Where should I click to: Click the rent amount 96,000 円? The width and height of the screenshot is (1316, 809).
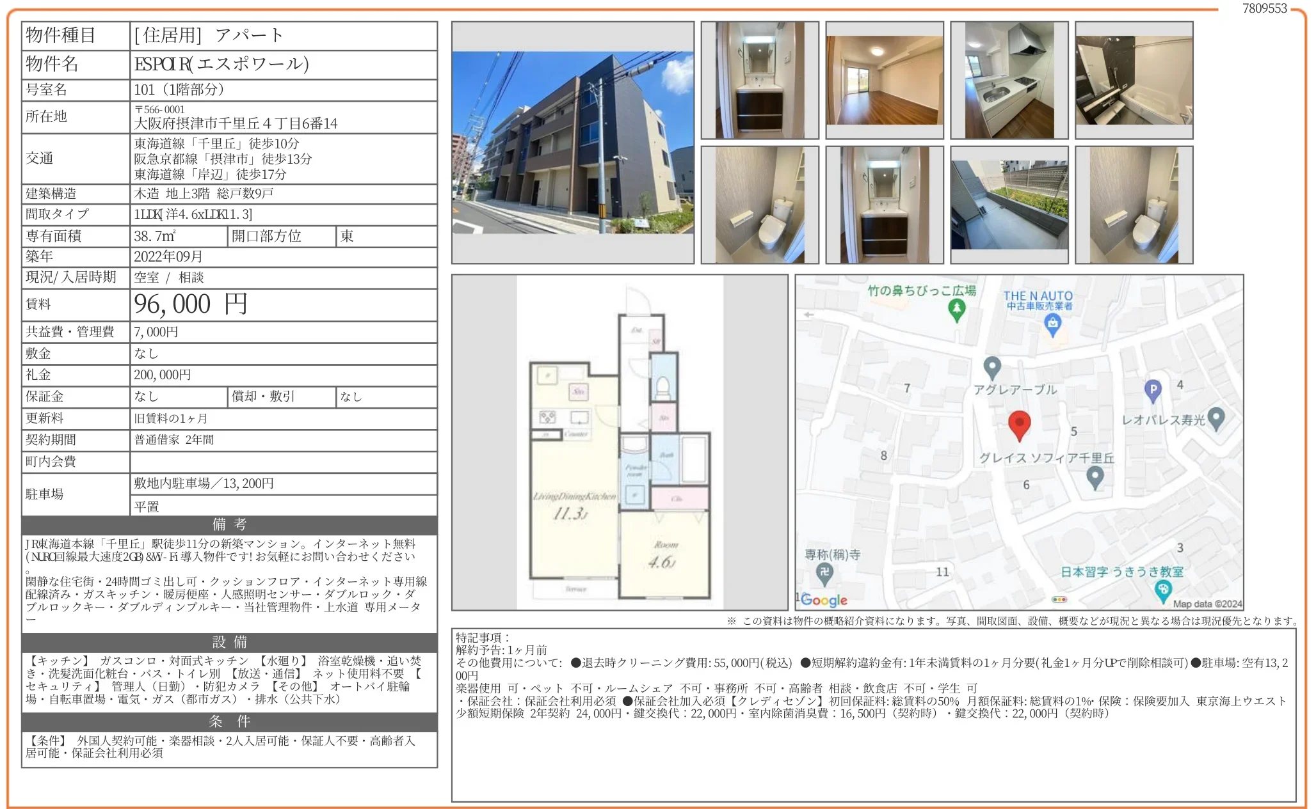click(191, 304)
